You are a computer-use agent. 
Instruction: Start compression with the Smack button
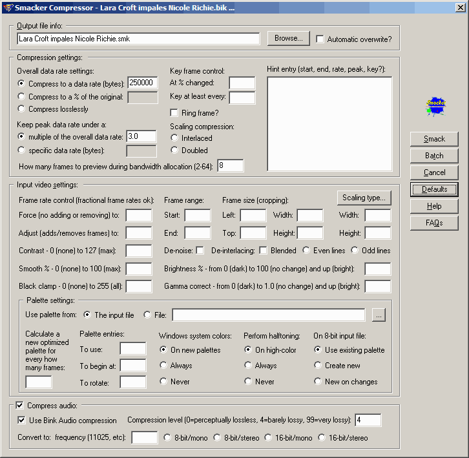434,139
